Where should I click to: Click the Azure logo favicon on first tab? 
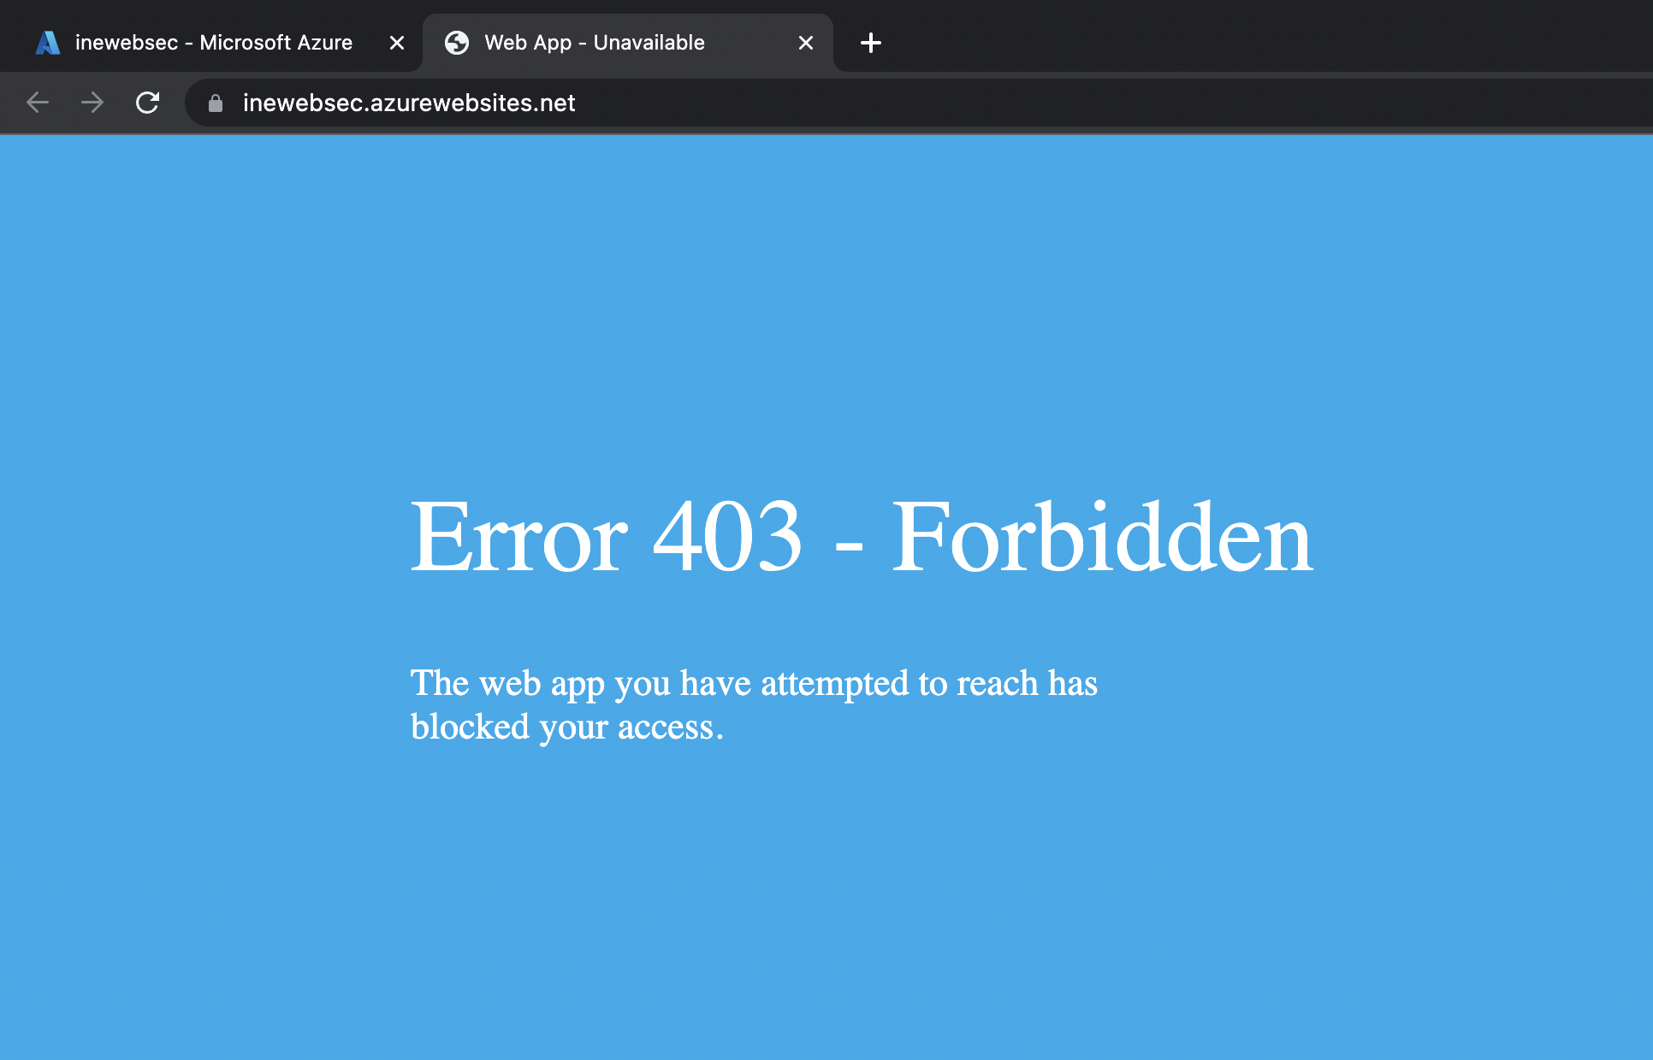(48, 43)
